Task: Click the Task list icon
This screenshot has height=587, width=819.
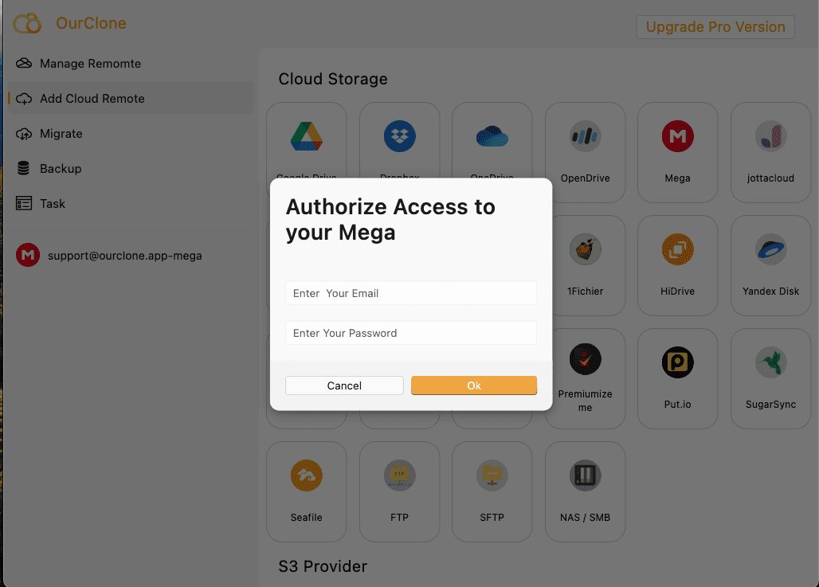Action: click(24, 203)
